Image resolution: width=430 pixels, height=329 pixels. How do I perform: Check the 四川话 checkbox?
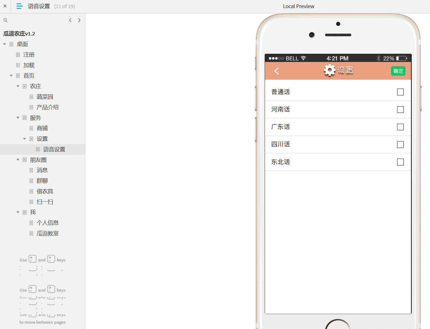(x=400, y=144)
